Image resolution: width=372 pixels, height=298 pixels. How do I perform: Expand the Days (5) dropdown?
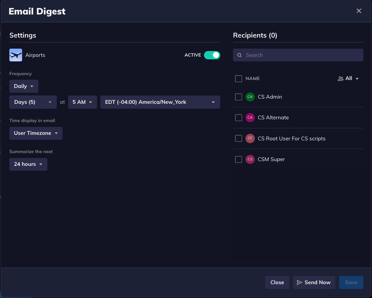(x=33, y=102)
